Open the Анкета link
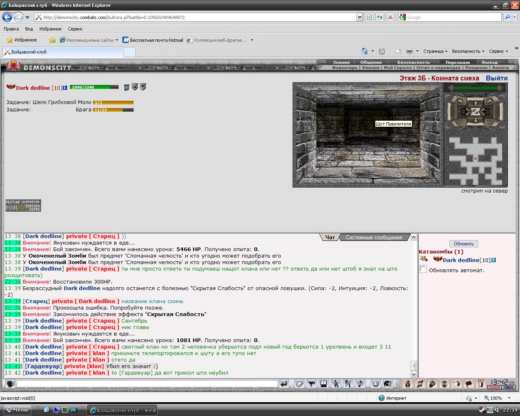 coord(500,68)
